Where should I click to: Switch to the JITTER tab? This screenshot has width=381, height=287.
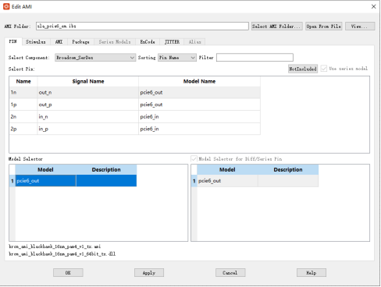[172, 42]
